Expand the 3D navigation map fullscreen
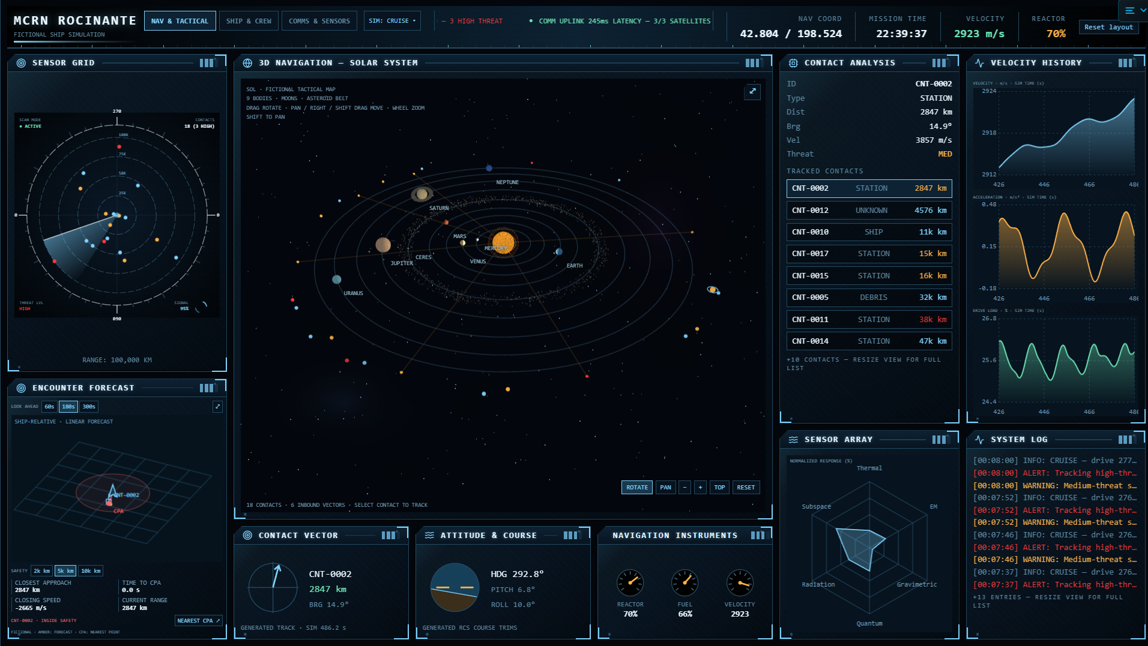Screen dimensions: 1148x646 click(752, 91)
